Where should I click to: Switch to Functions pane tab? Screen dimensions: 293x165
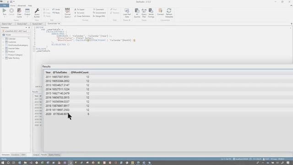click(x=15, y=155)
